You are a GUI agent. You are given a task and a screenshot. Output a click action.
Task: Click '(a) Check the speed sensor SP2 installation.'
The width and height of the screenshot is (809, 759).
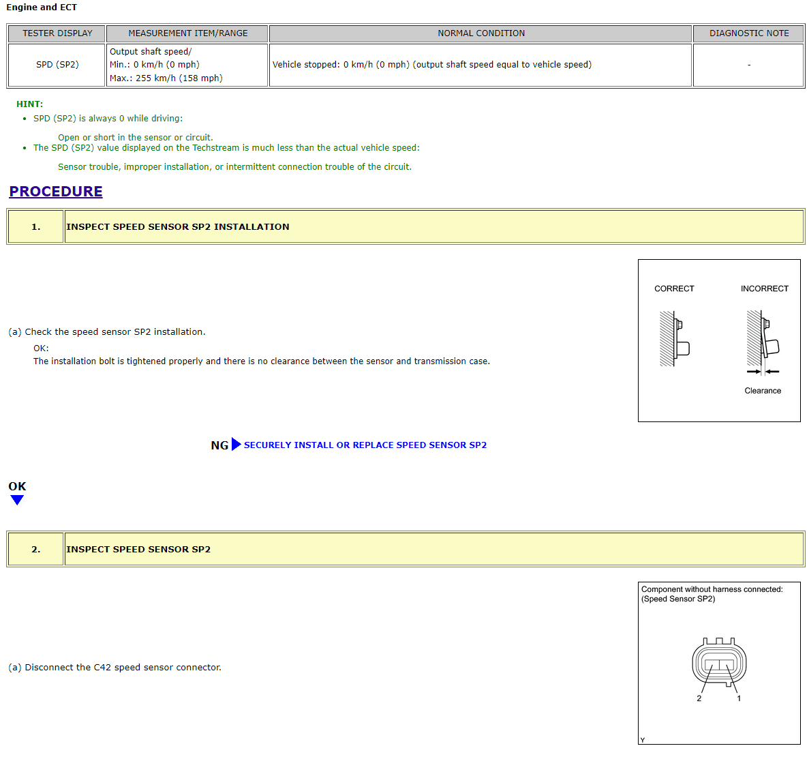(107, 332)
